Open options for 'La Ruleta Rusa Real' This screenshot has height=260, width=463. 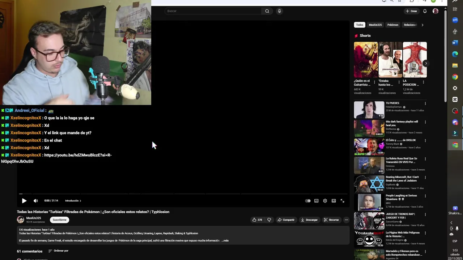tap(425, 159)
